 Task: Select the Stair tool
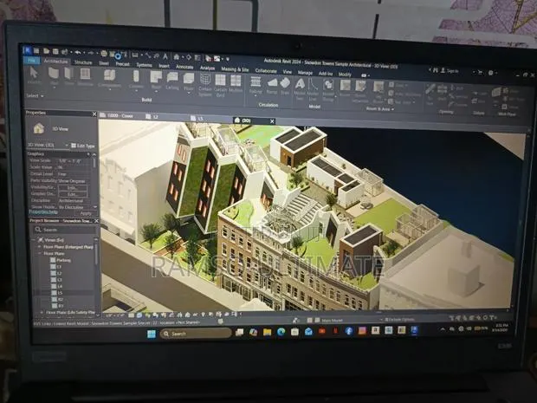point(285,86)
